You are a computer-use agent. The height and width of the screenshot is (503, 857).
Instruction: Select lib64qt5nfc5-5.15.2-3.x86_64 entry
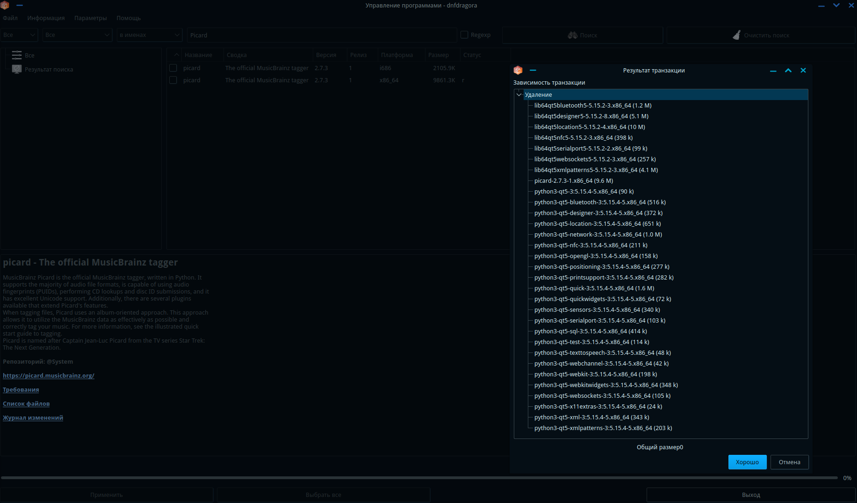tap(583, 137)
